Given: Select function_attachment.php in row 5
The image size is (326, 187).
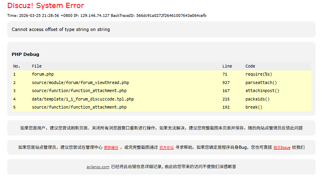Looking at the screenshot, I should click(79, 107).
